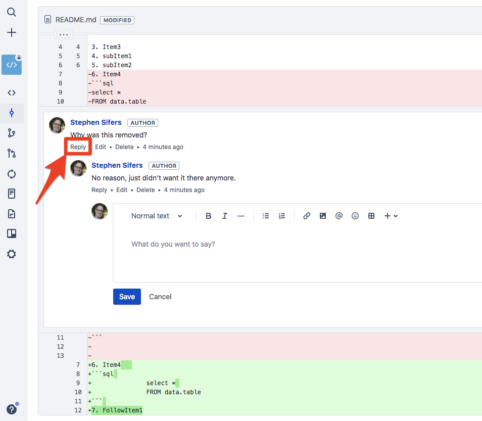Open the Boards icon in sidebar
This screenshot has width=482, height=421.
click(12, 233)
